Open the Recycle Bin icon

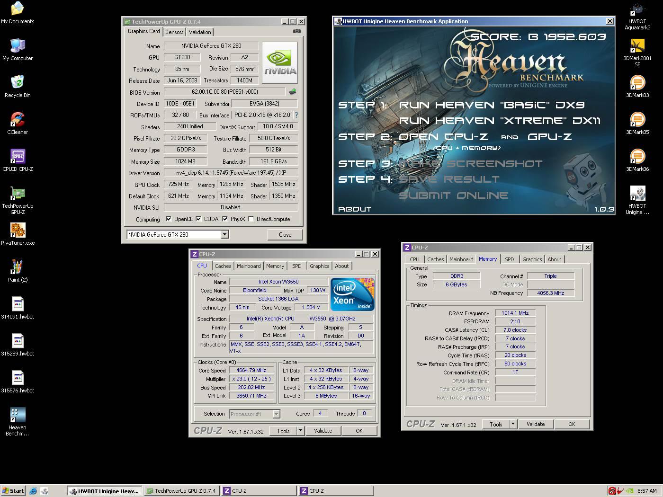(18, 87)
